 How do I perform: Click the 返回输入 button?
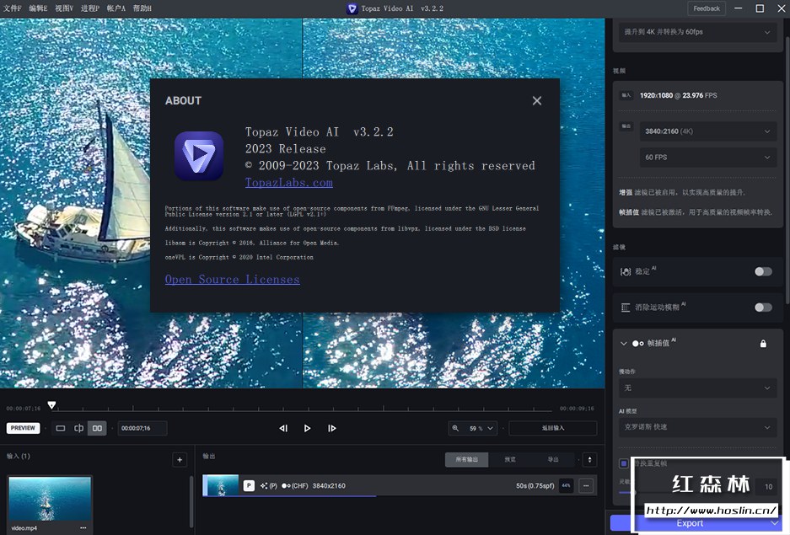point(553,428)
